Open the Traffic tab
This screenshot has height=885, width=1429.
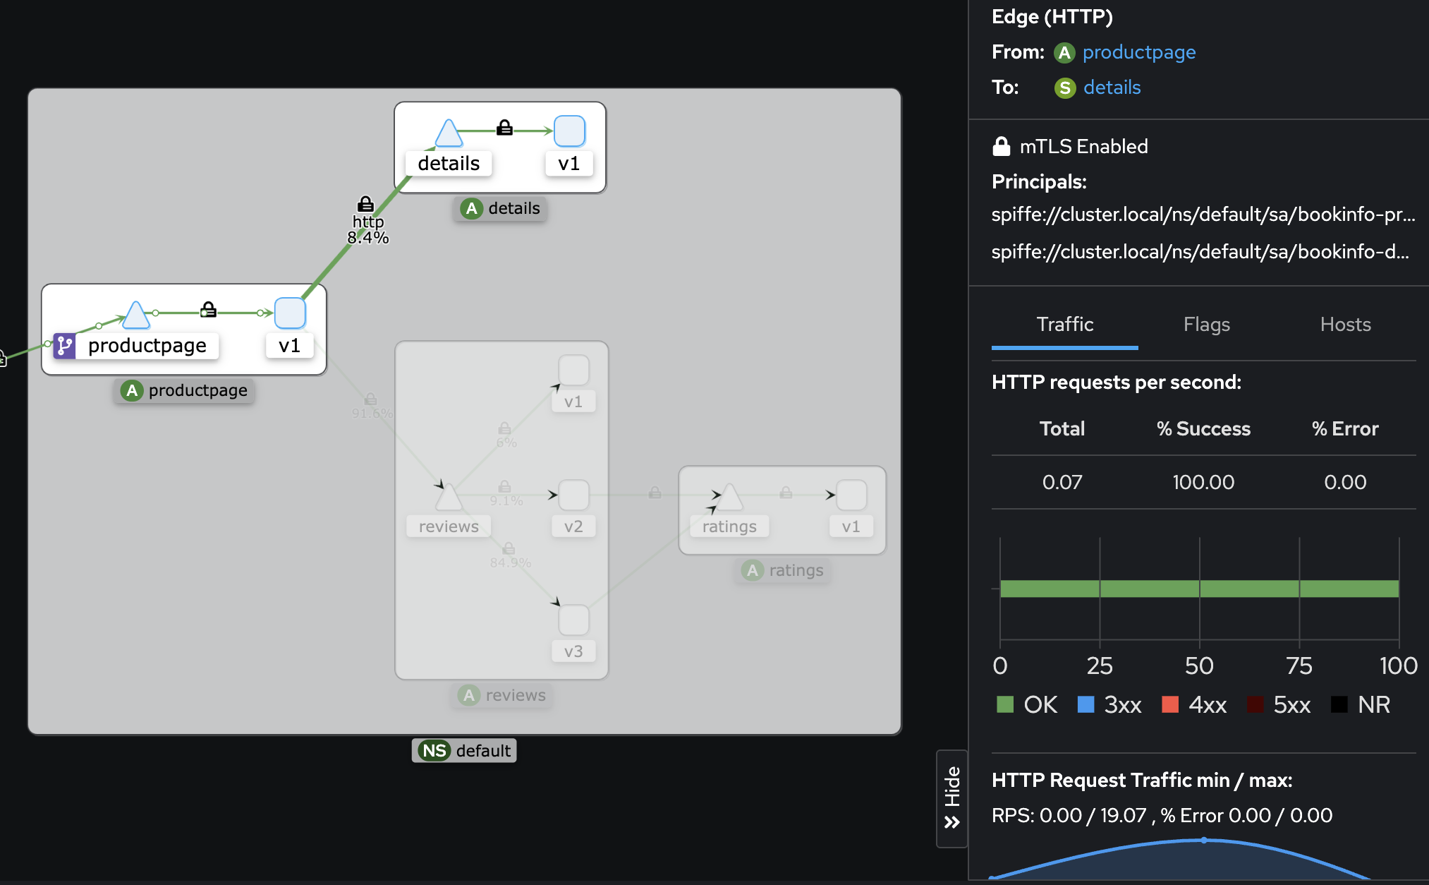tap(1064, 325)
